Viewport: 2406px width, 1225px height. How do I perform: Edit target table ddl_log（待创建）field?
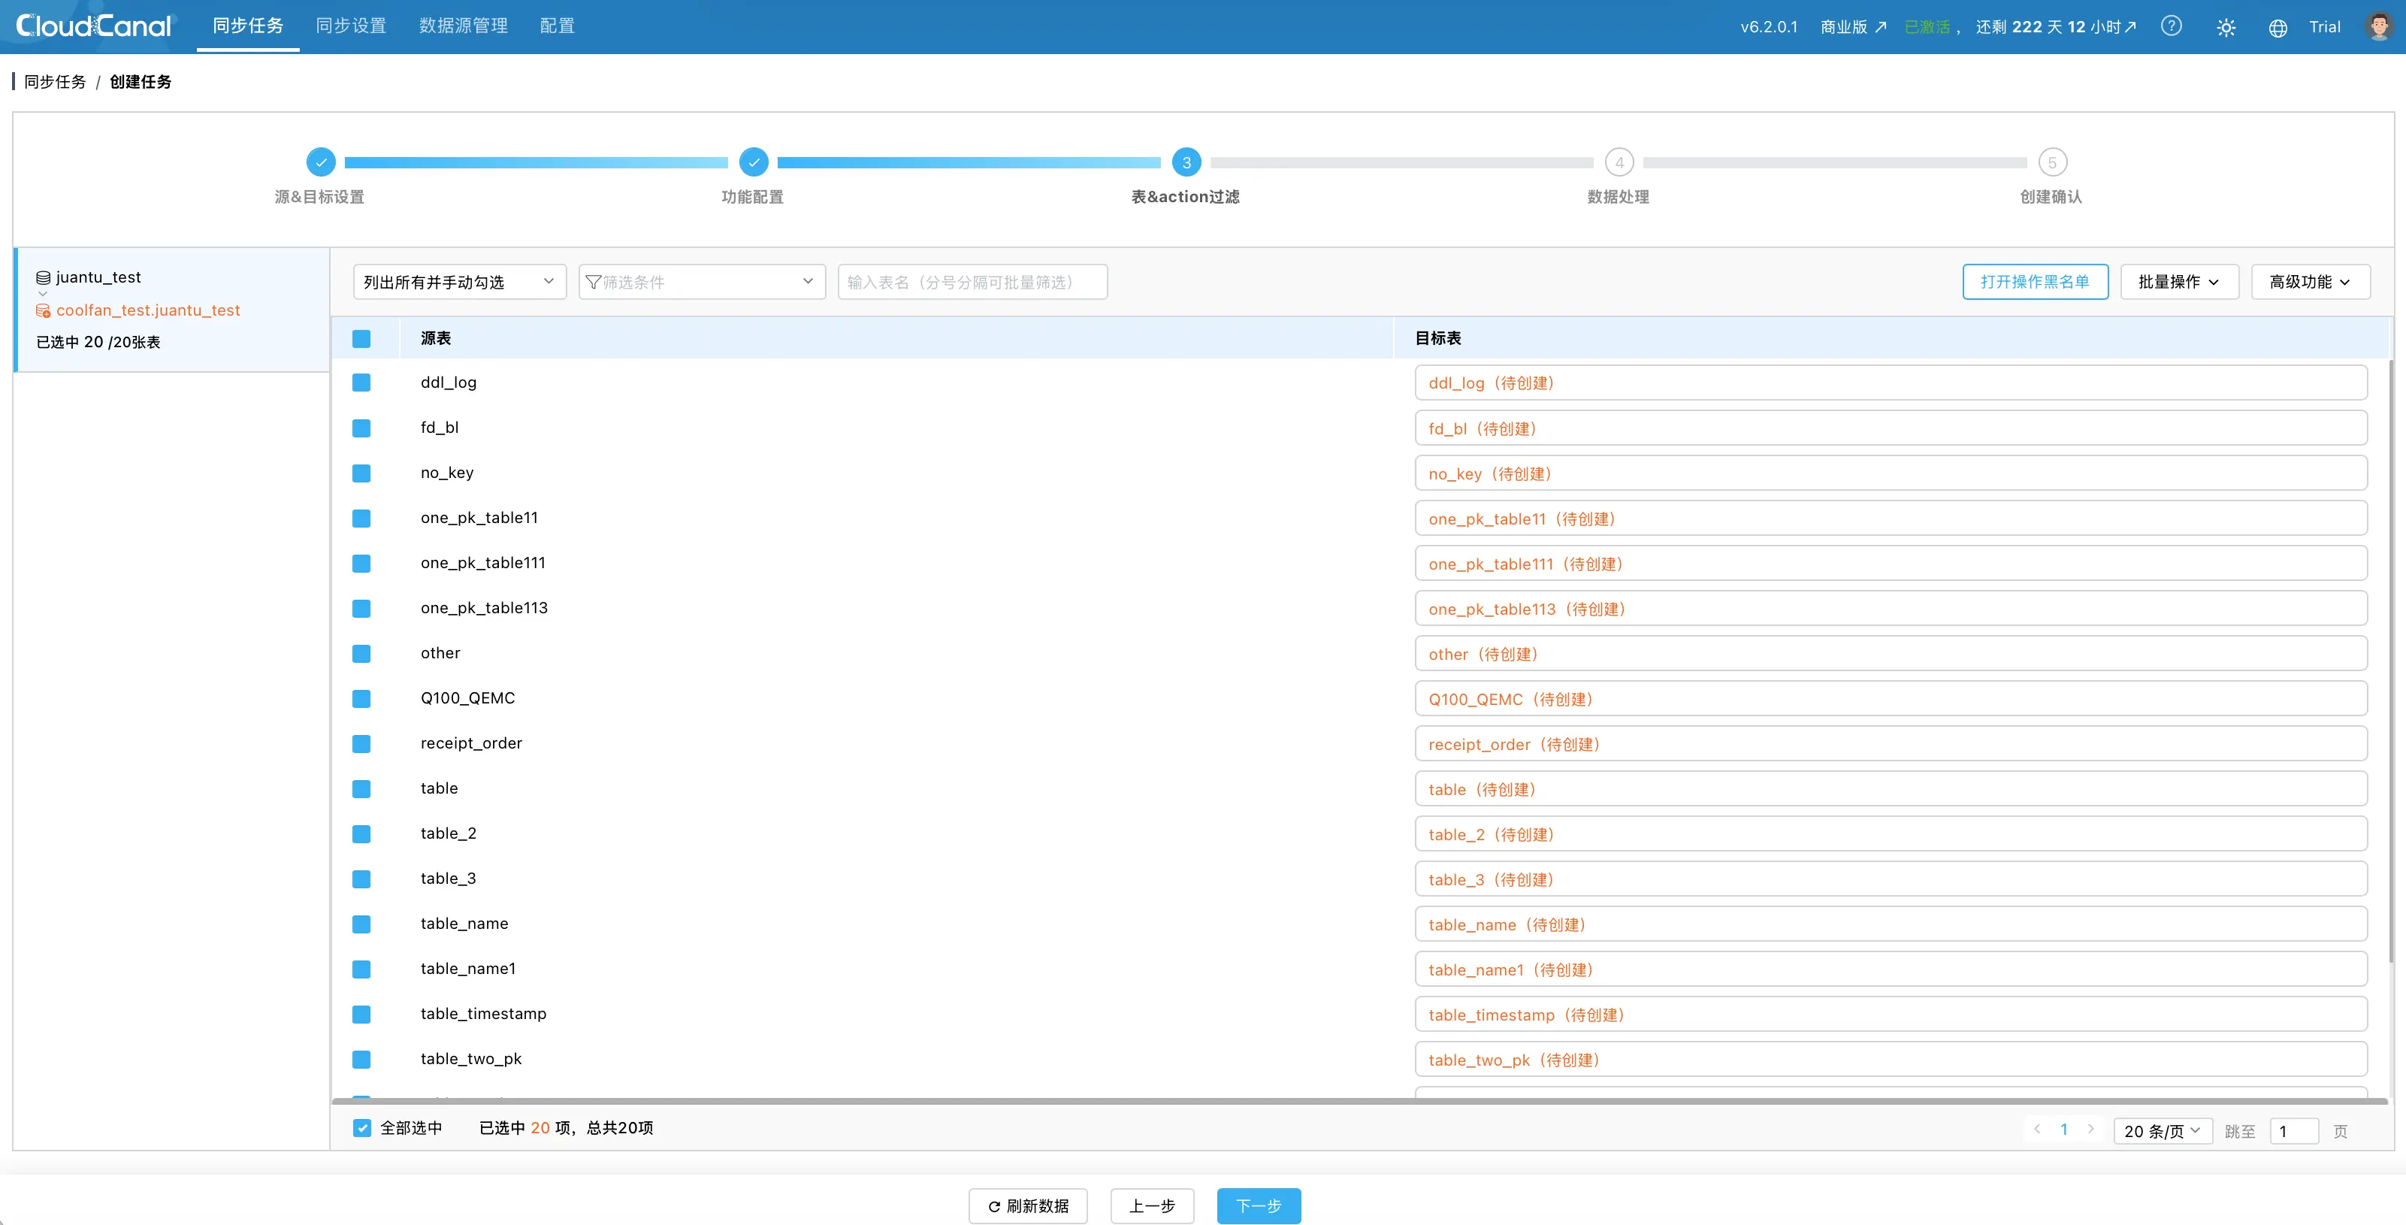coord(1891,383)
